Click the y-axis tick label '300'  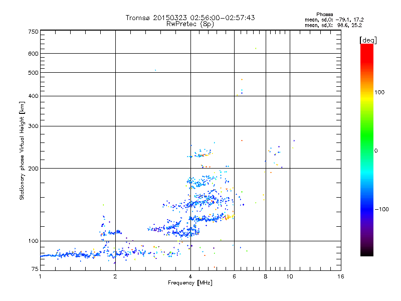pyautogui.click(x=33, y=126)
